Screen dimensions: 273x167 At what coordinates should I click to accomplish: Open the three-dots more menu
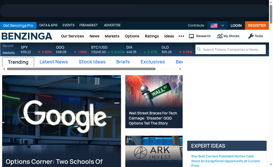pos(181,36)
